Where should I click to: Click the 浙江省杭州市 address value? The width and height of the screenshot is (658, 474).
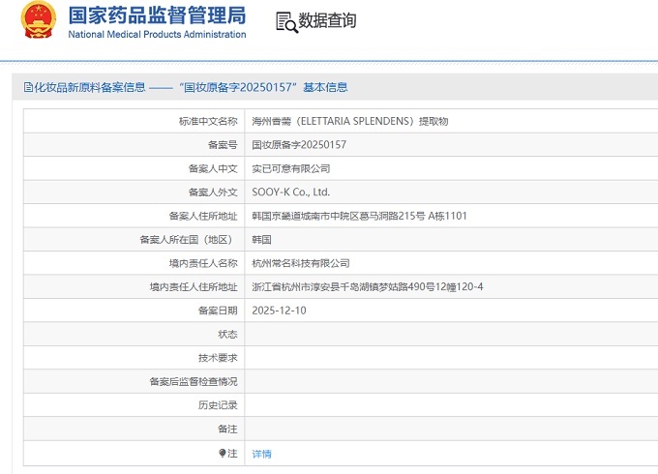tap(367, 287)
